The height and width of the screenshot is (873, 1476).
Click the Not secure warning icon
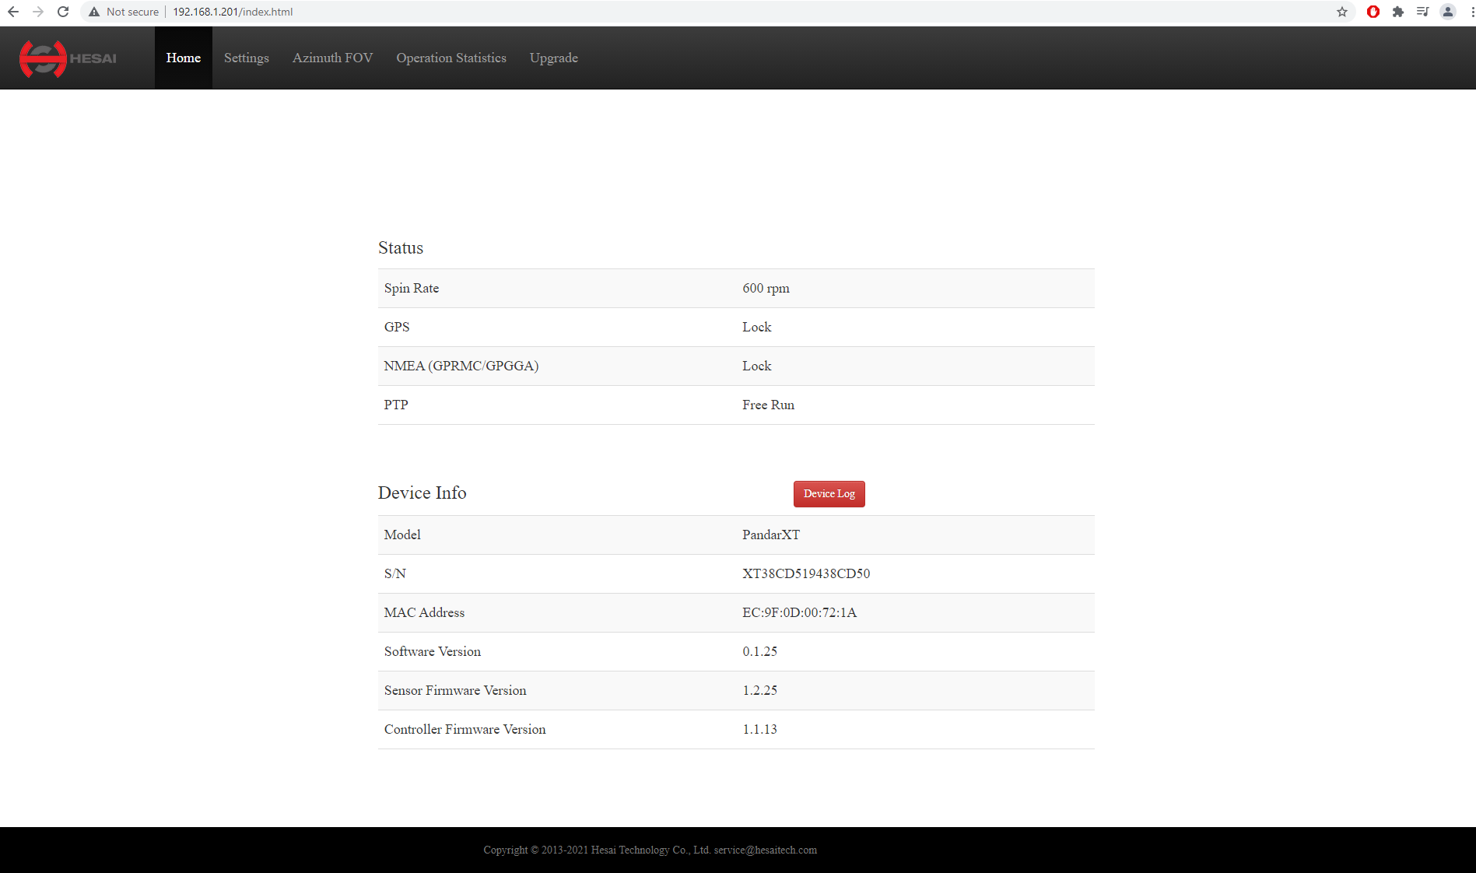(x=94, y=12)
